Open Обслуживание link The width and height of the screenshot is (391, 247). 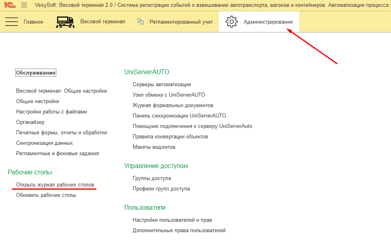tap(36, 73)
